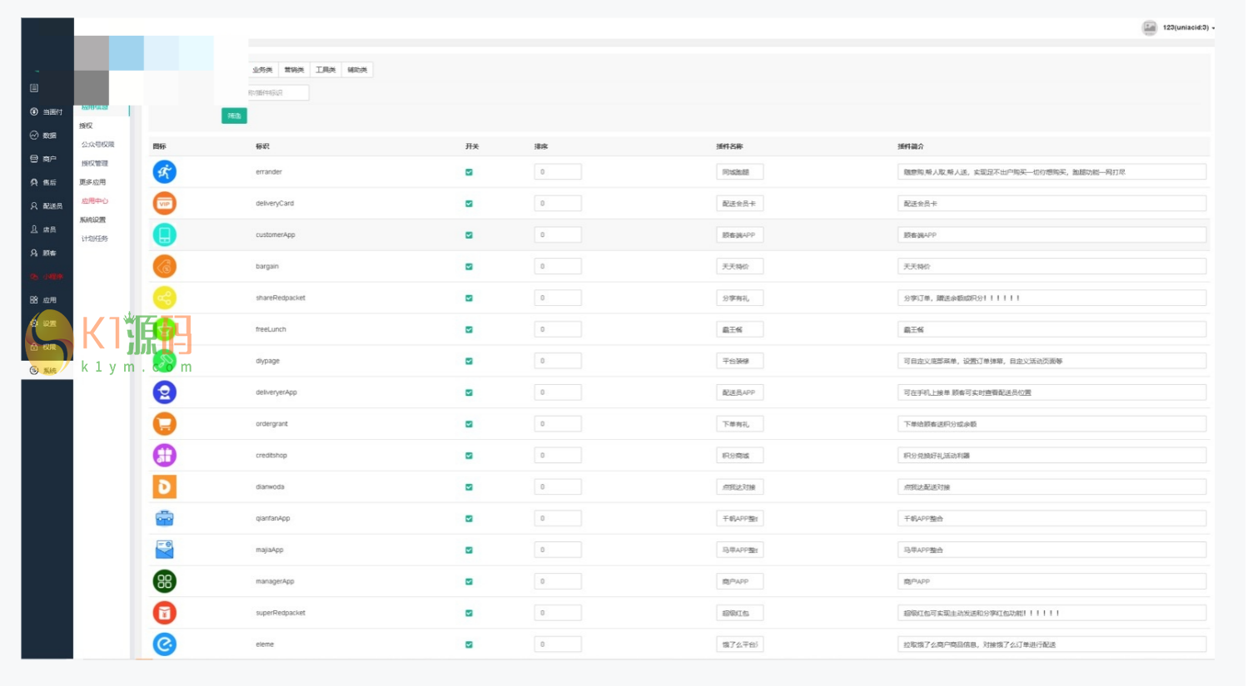Switch to the 工具类 category tab

(x=326, y=70)
